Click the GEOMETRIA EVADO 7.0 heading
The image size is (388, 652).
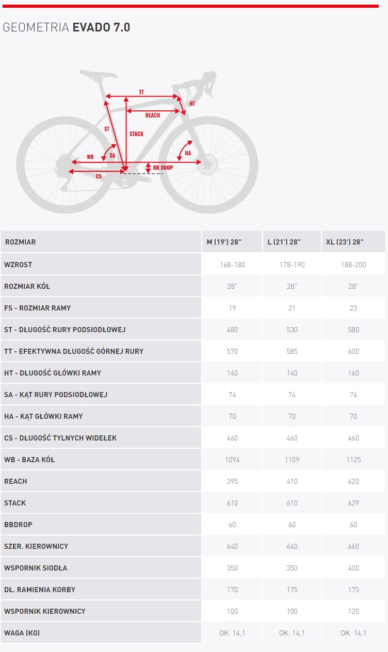(x=66, y=27)
